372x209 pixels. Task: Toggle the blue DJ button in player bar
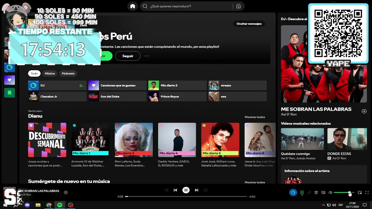(x=293, y=192)
